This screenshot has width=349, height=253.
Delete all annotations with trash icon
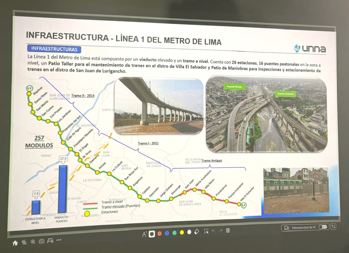click(x=228, y=230)
